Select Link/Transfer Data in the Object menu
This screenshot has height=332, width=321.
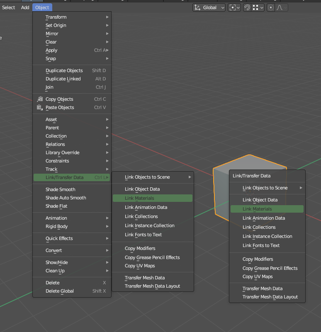pyautogui.click(x=72, y=177)
